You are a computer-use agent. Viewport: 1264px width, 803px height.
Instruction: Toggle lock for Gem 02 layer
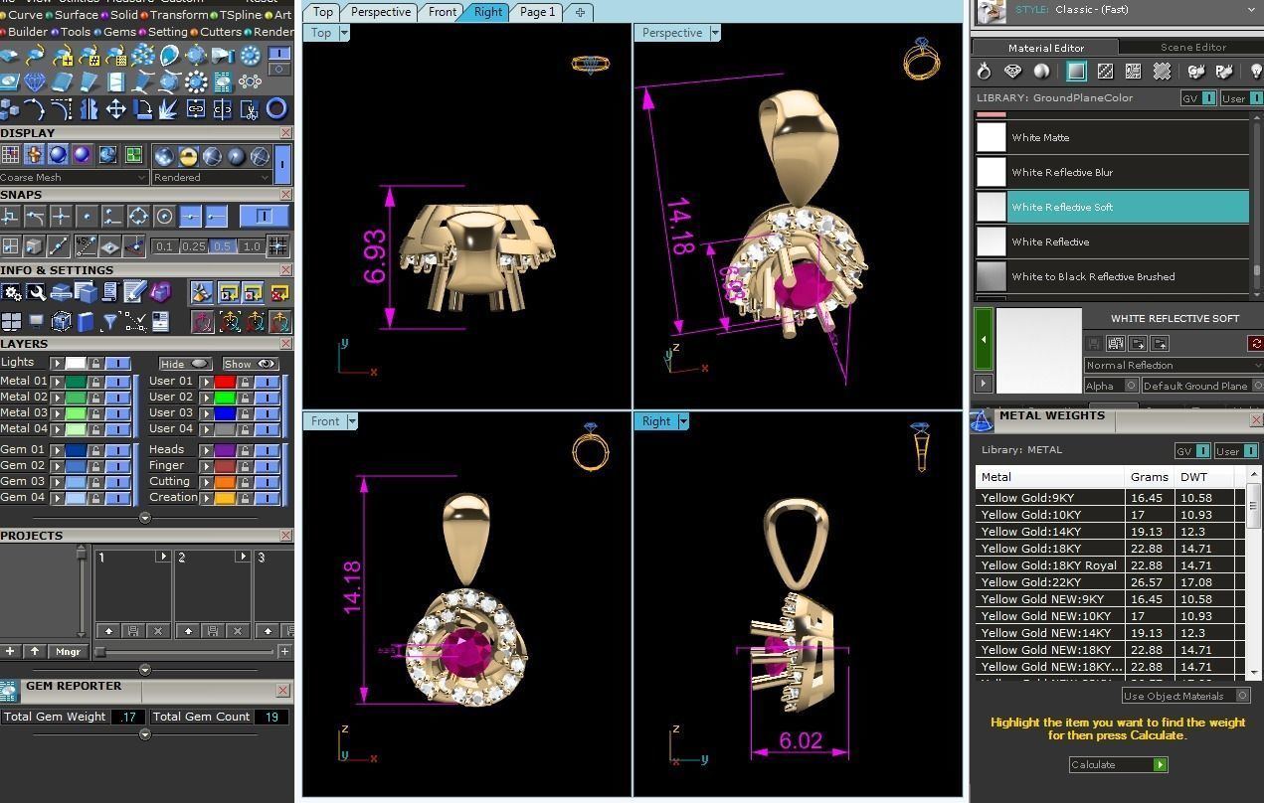pyautogui.click(x=95, y=465)
